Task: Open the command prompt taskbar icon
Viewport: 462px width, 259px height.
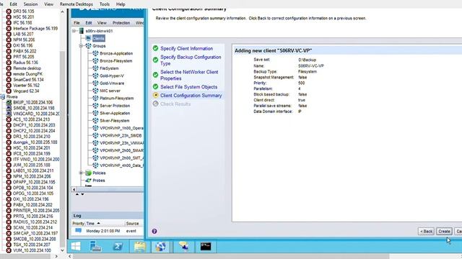Action: [x=205, y=246]
